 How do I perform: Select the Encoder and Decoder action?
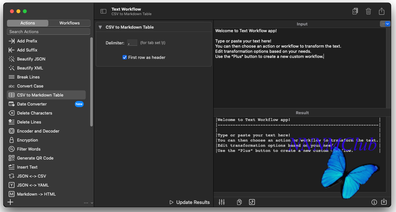46,131
